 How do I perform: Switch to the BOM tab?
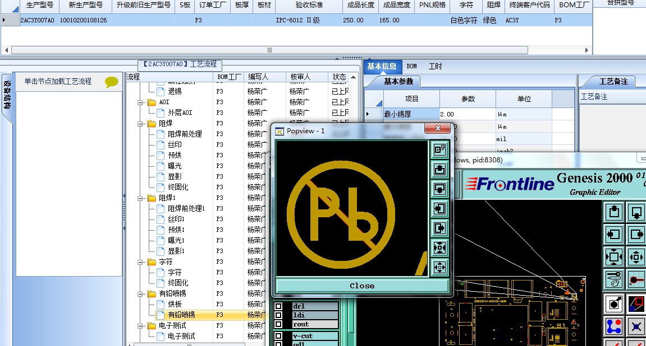[x=411, y=66]
